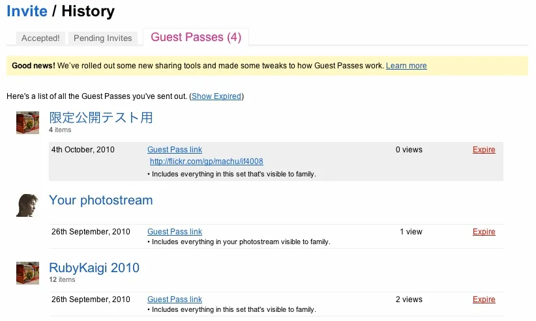Click the Invite heading link

click(x=27, y=11)
